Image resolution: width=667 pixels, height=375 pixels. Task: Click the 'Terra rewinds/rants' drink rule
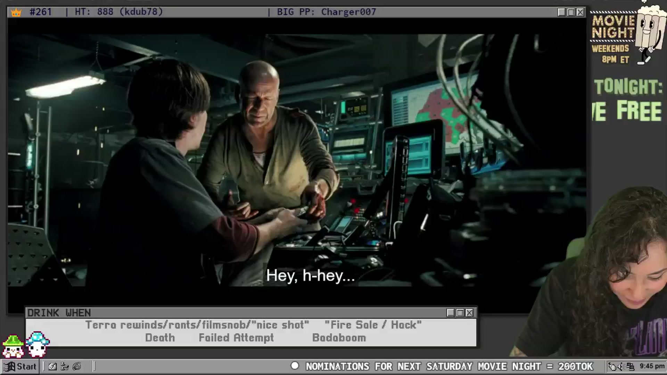pyautogui.click(x=197, y=325)
